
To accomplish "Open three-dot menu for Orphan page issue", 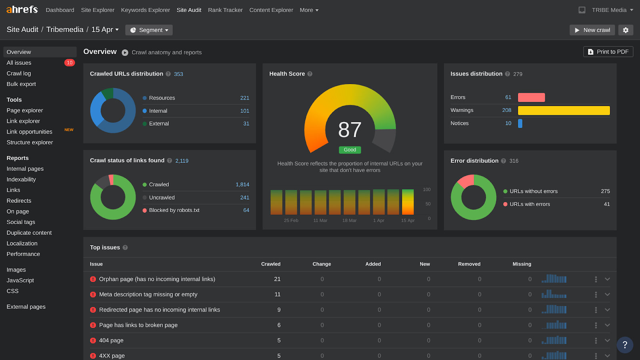I will point(596,279).
